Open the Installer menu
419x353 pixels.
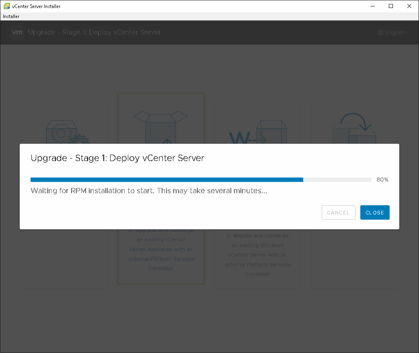click(11, 16)
